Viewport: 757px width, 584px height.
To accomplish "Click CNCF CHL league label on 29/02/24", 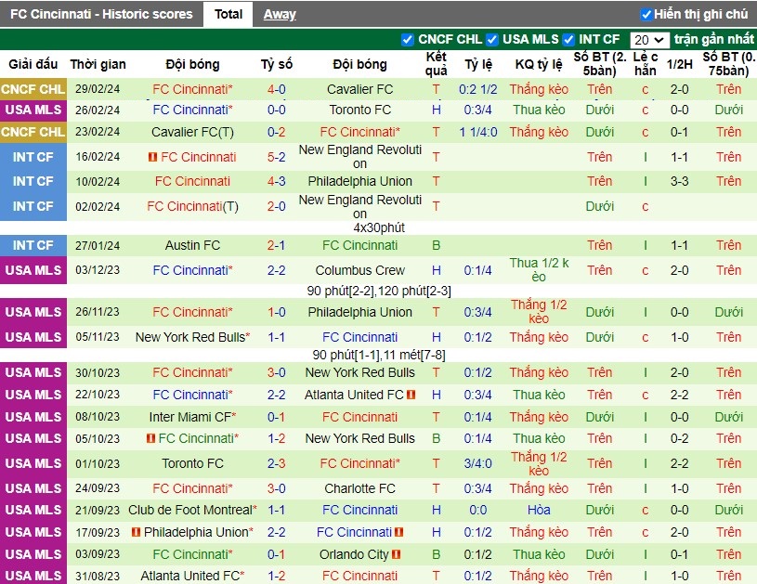I will (x=33, y=89).
